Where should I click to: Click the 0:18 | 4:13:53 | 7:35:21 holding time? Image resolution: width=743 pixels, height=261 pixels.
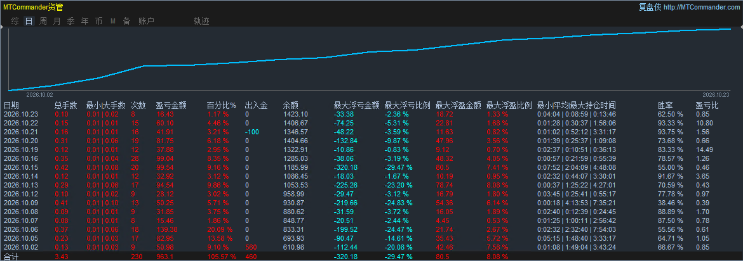click(x=576, y=202)
